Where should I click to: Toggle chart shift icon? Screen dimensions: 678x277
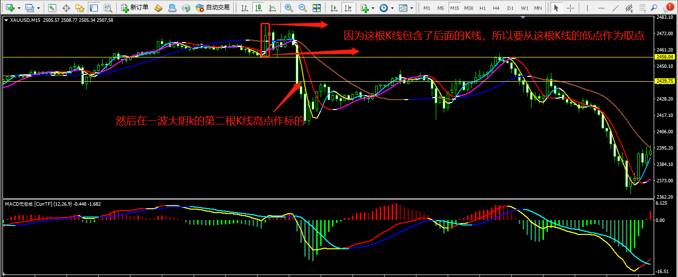[348, 8]
